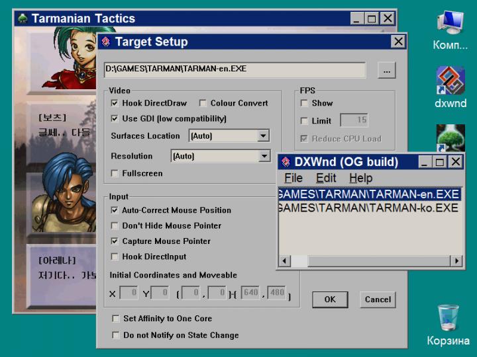Expand the Surfaces Location dropdown

point(263,136)
